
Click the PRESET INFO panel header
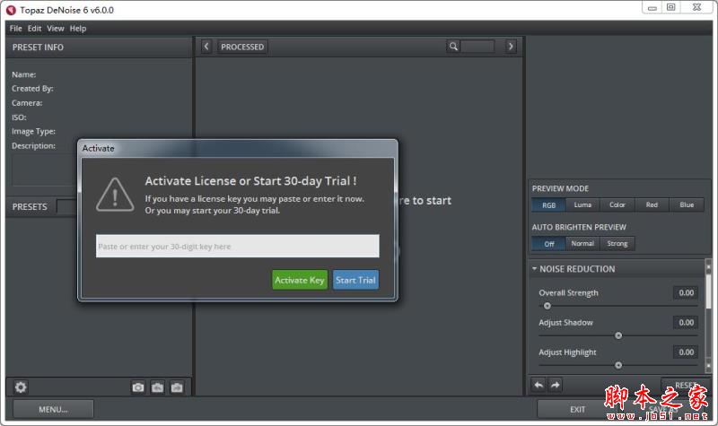pyautogui.click(x=99, y=48)
